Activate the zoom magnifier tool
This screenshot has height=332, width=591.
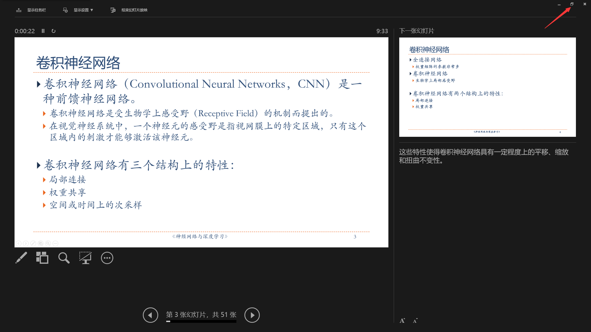click(64, 258)
